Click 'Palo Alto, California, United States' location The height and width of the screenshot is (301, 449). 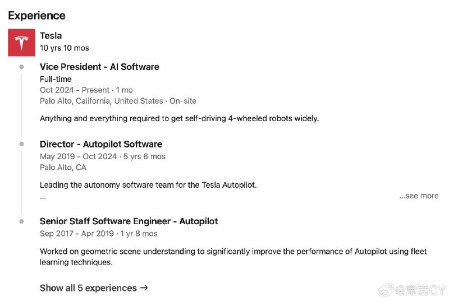point(102,101)
